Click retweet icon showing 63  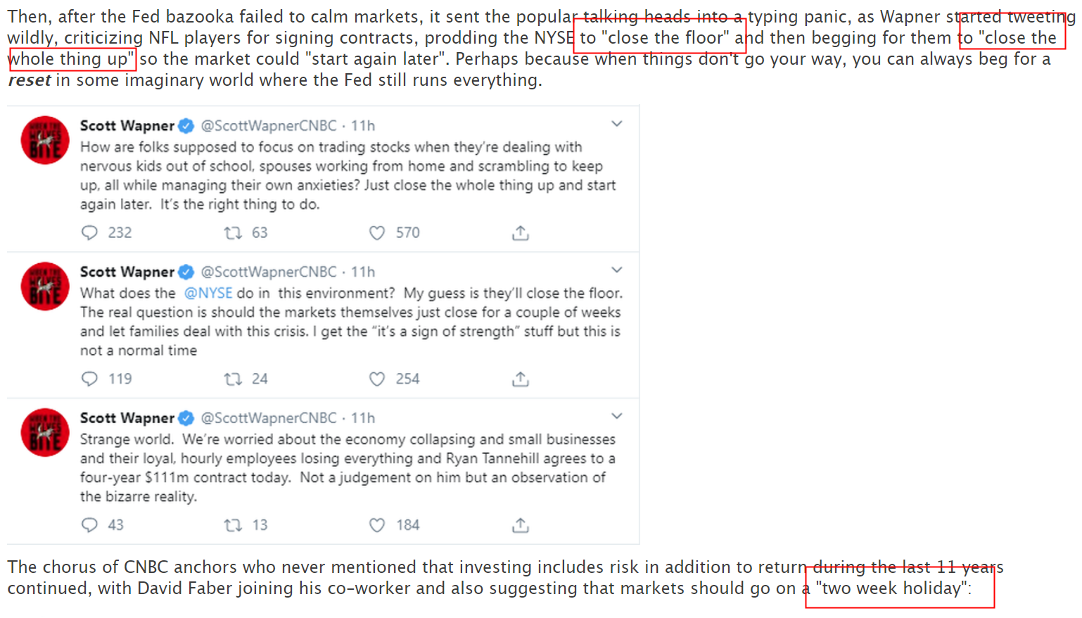(233, 233)
